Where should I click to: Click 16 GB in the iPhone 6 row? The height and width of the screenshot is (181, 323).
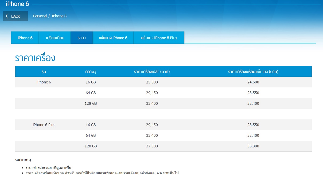[x=91, y=82]
